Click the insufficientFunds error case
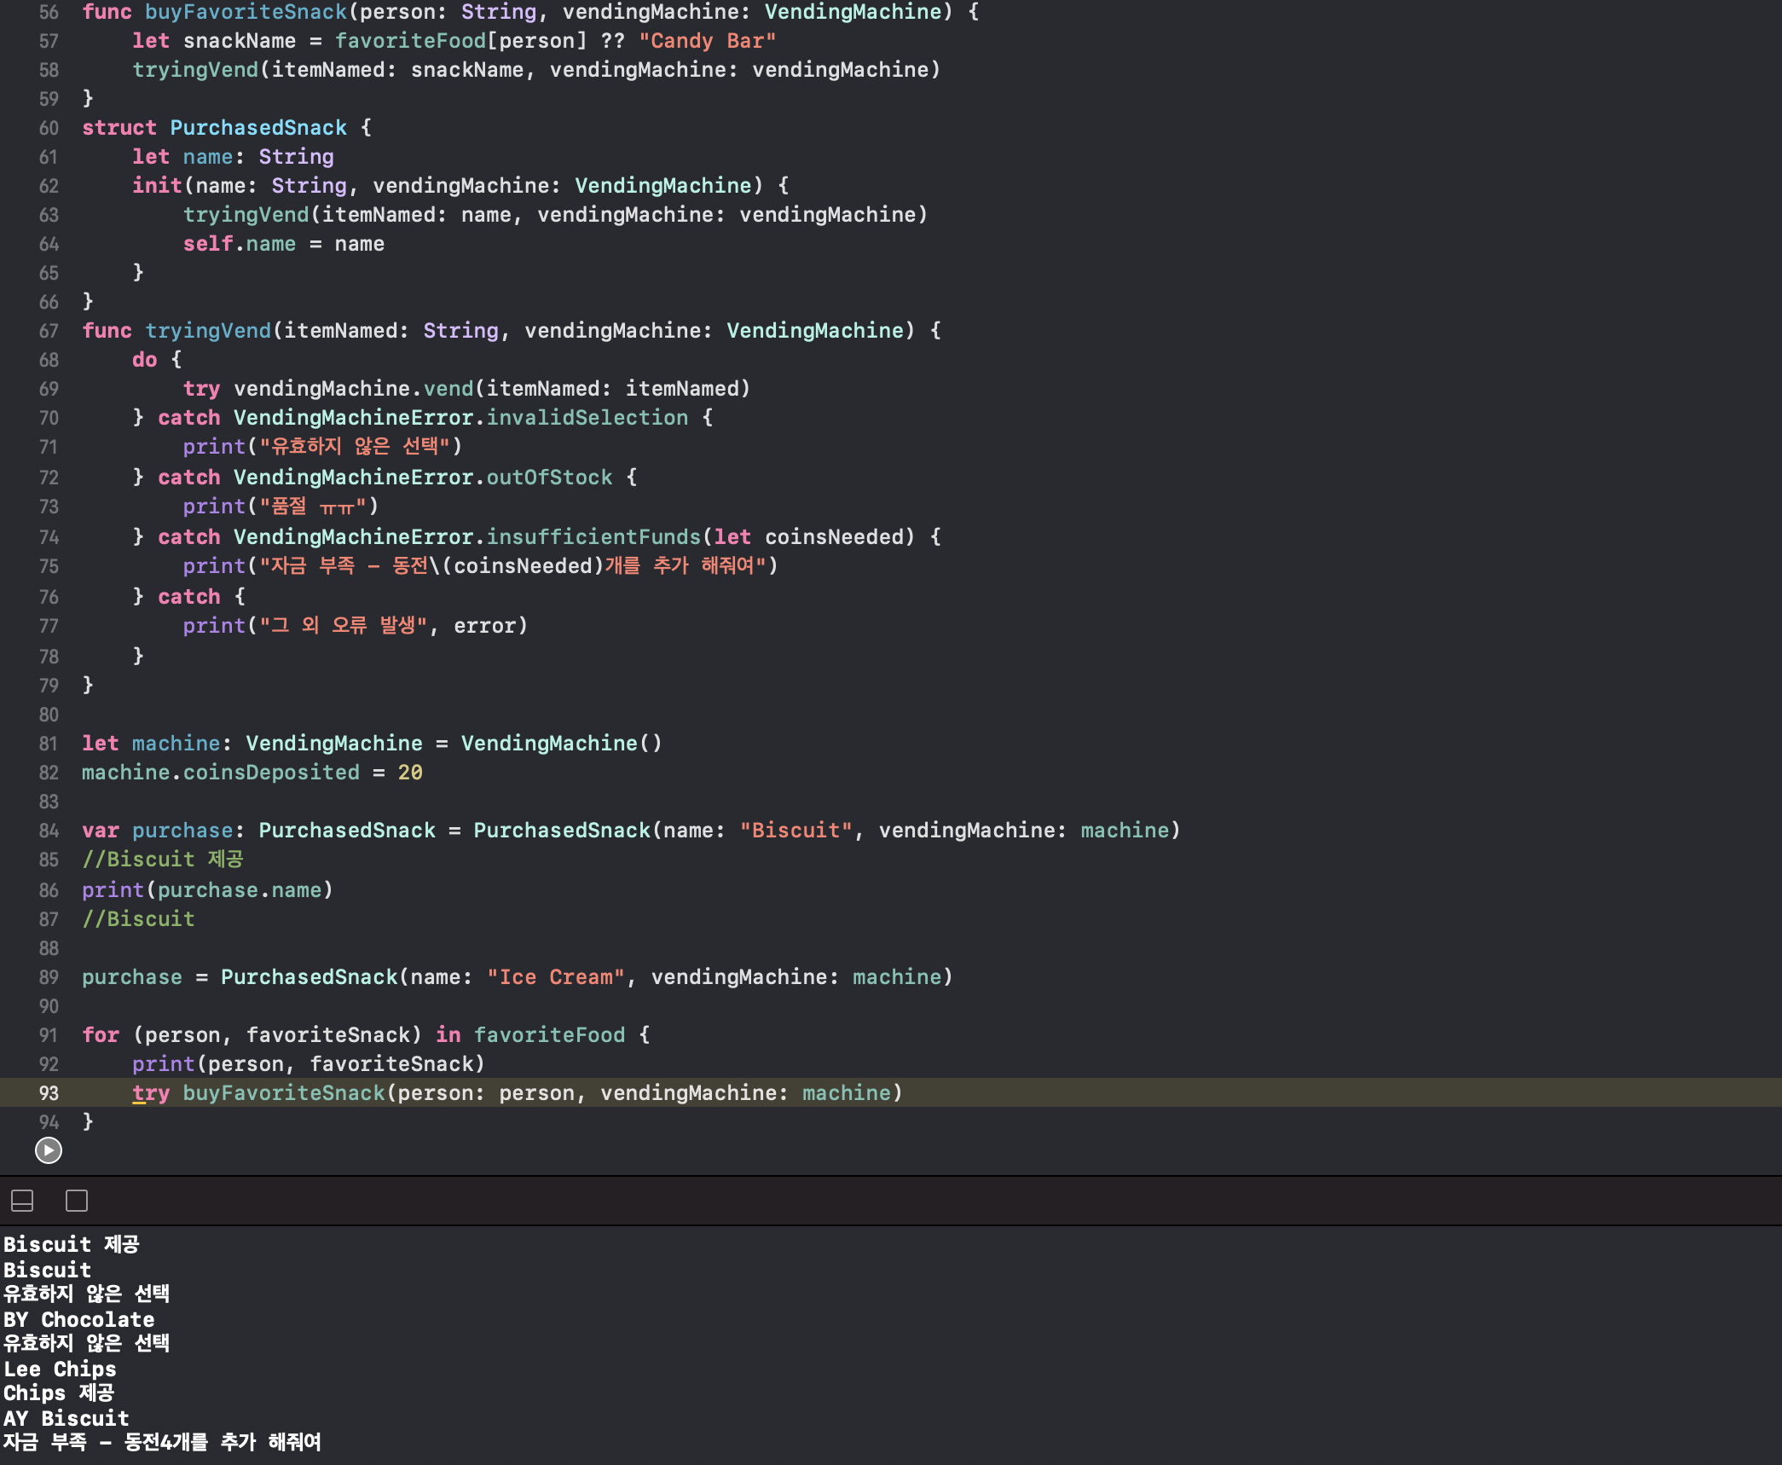1782x1465 pixels. click(x=593, y=537)
